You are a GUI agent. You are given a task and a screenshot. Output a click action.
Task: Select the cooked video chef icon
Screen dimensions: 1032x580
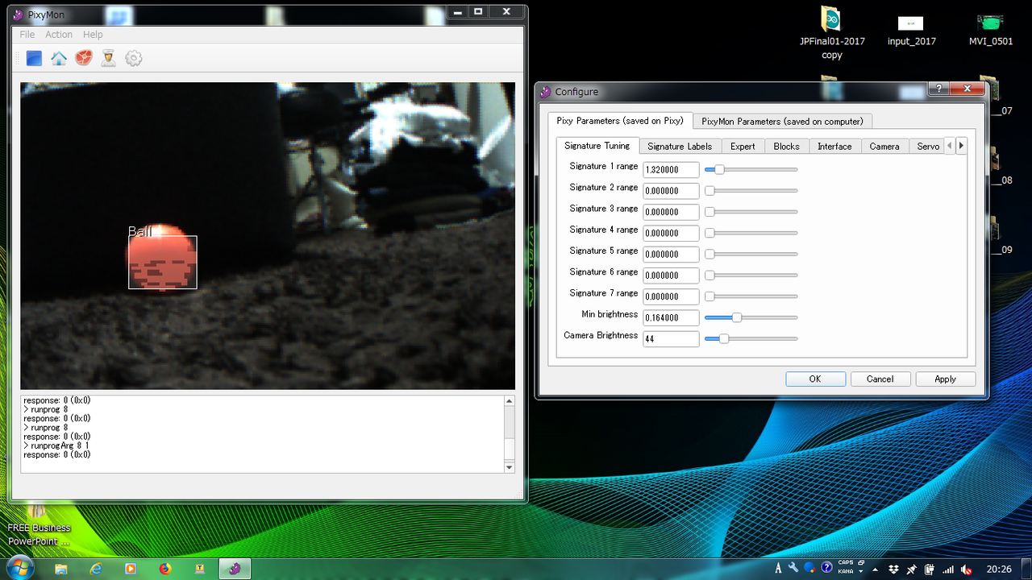click(109, 58)
